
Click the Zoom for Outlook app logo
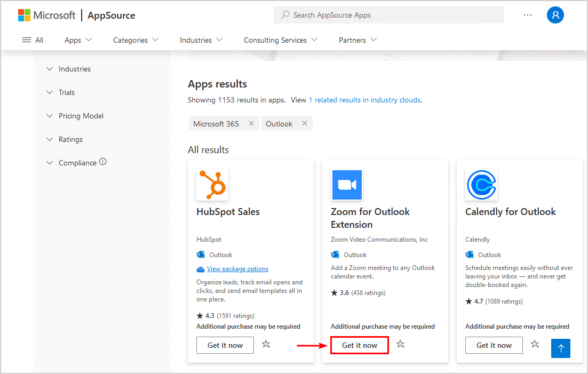tap(347, 185)
